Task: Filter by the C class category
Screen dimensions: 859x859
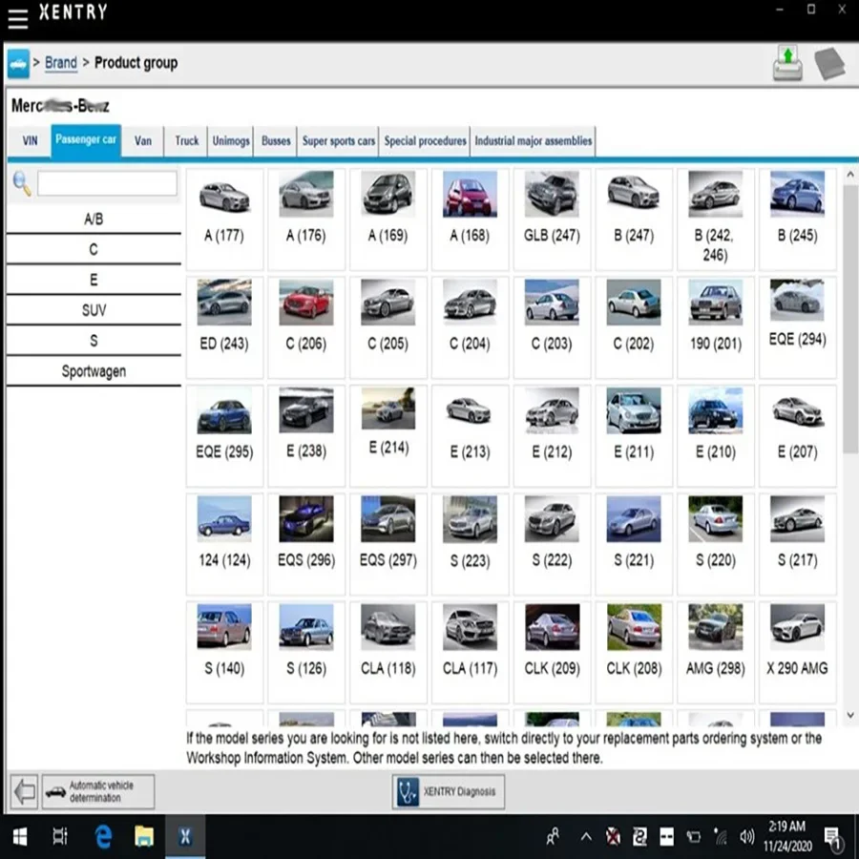Action: click(x=94, y=250)
